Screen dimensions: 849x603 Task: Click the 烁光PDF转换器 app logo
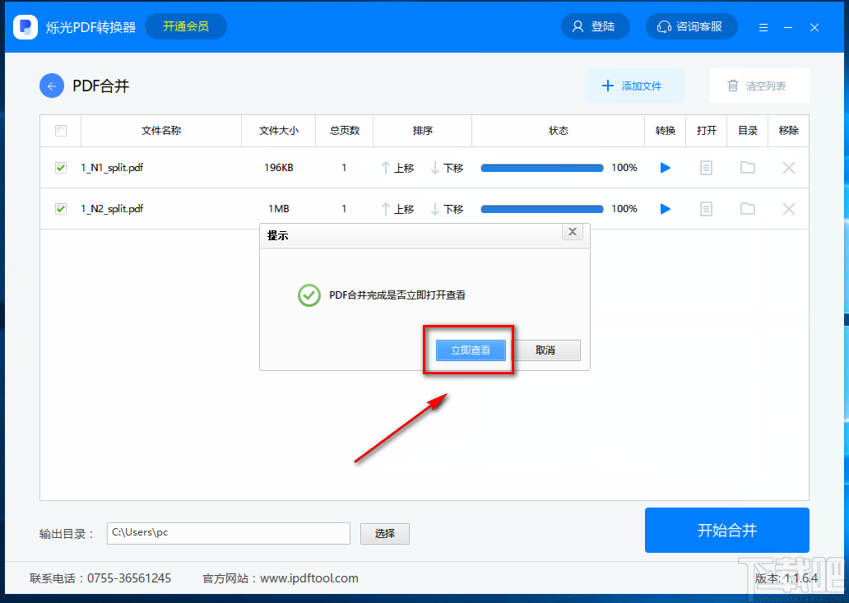pyautogui.click(x=26, y=26)
